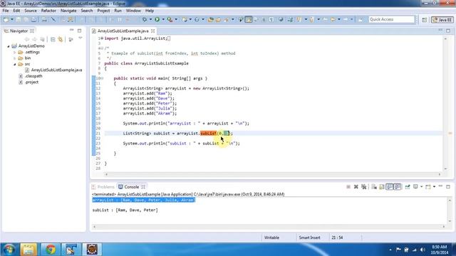The height and width of the screenshot is (256, 456).
Task: Click Display Selected Console icon
Action: click(416, 186)
